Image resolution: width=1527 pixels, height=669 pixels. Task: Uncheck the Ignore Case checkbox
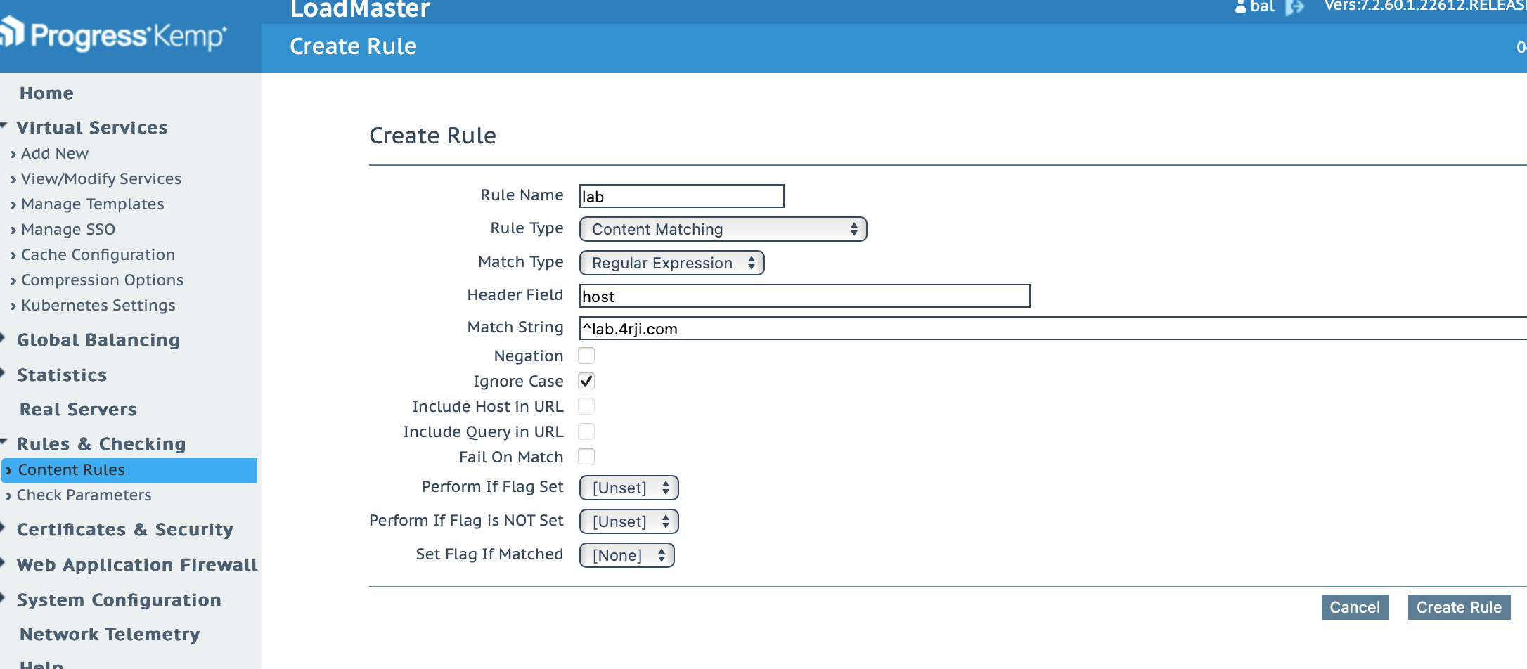pos(586,381)
